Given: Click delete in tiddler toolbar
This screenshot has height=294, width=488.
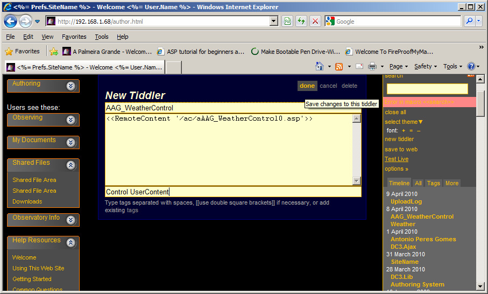Looking at the screenshot, I should tap(350, 86).
